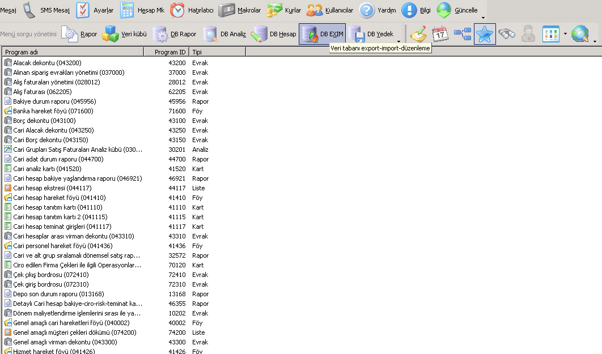The image size is (602, 354).
Task: Open Veri kübü colored cubes icon
Action: click(x=111, y=34)
